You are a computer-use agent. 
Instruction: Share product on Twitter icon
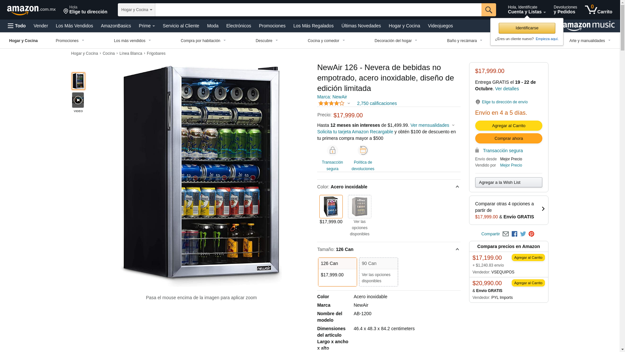[523, 234]
